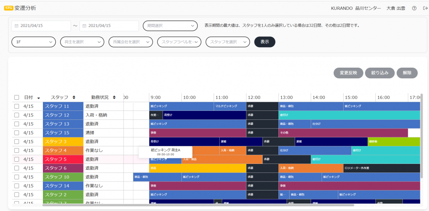Check the box for スタッフ 11 row

17,106
